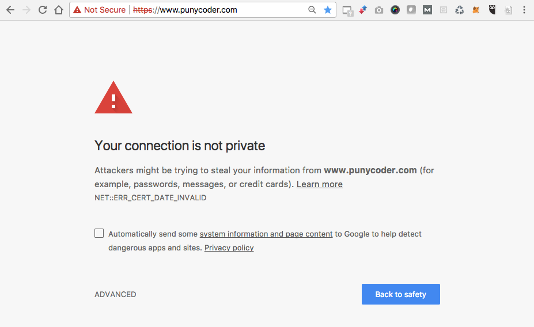Viewport: 534px width, 327px height.
Task: Click the bookmark star icon
Action: coord(328,10)
